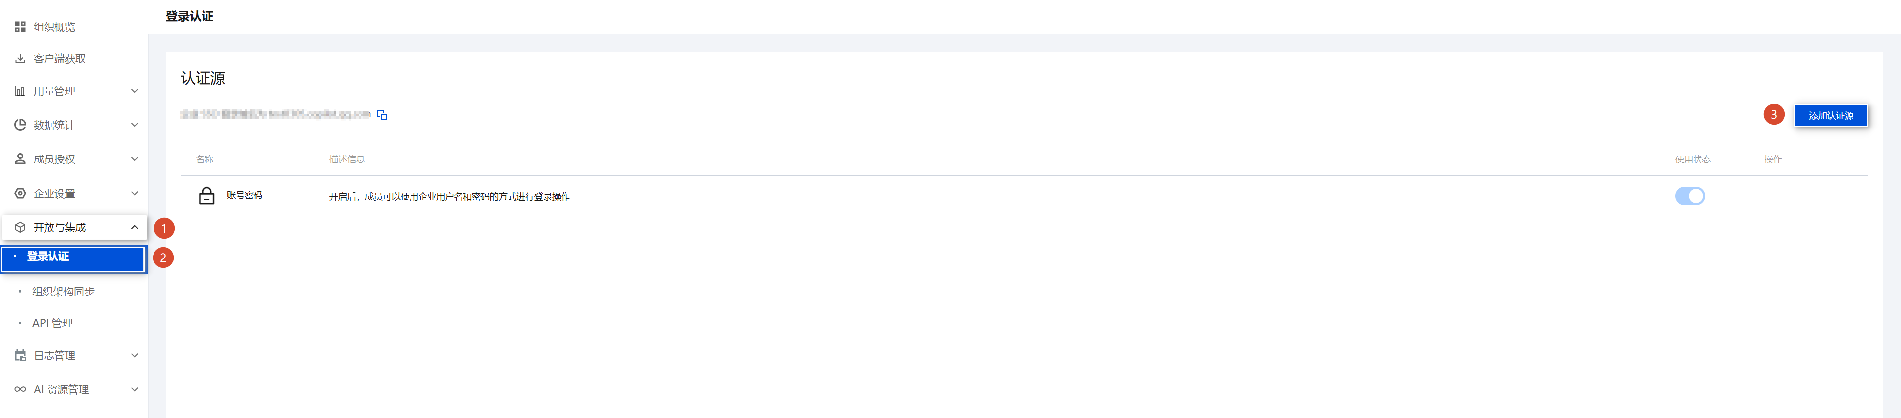Screen dimensions: 1901x418
Task: Click the 日志管理 calendar icon
Action: point(20,355)
